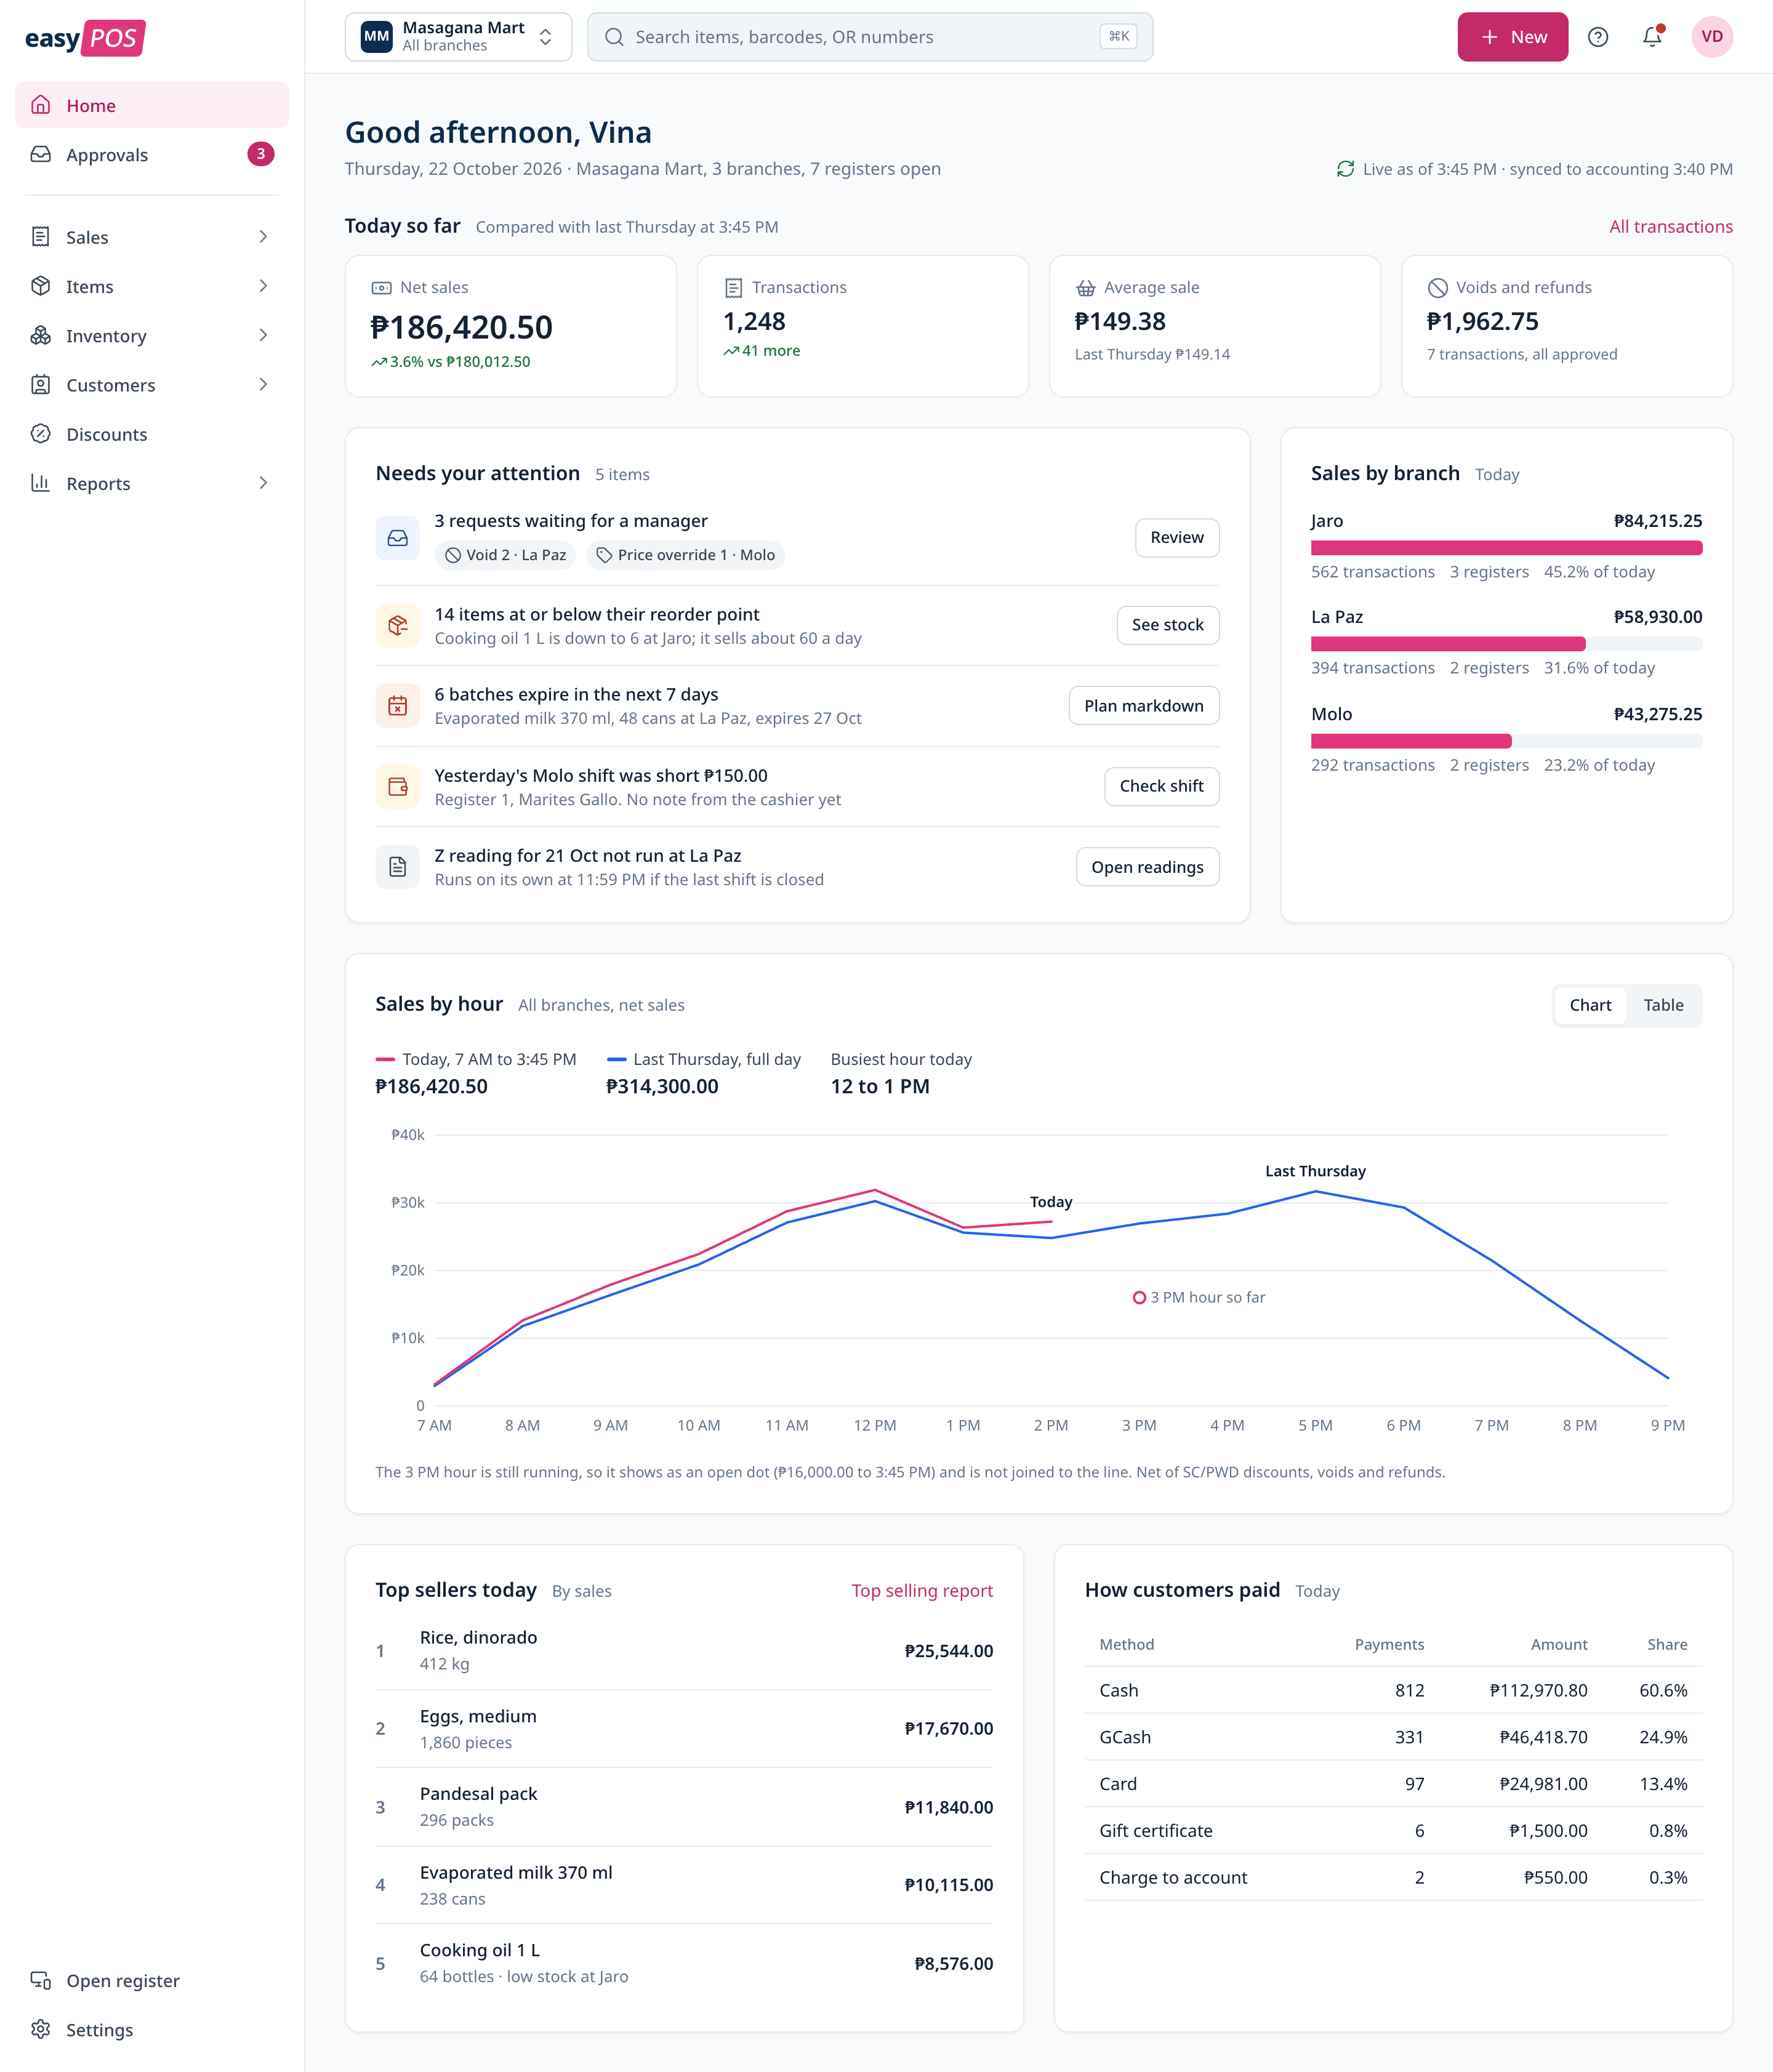Click Open readings button

pyautogui.click(x=1147, y=867)
